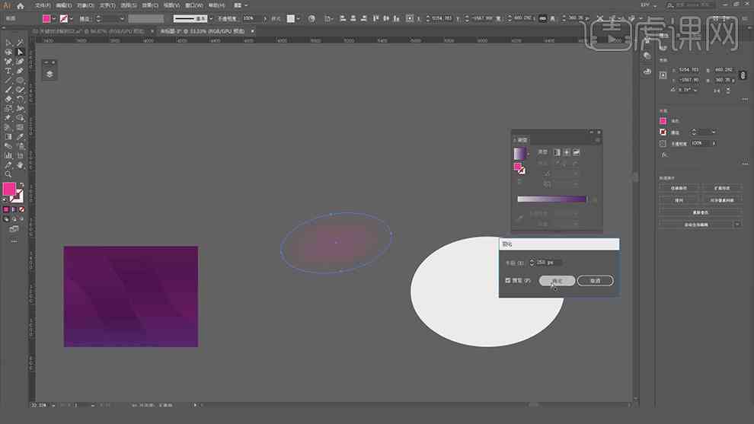The image size is (754, 424).
Task: Open stroke weight dropdown in control bar
Action: point(122,18)
